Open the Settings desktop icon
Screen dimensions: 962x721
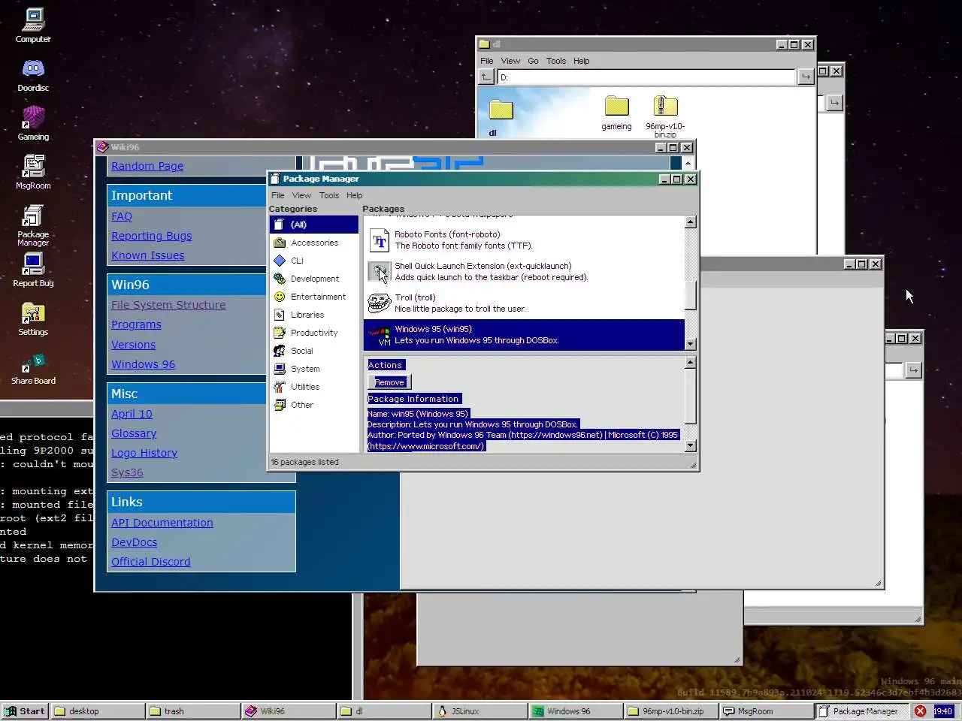pyautogui.click(x=33, y=318)
